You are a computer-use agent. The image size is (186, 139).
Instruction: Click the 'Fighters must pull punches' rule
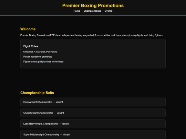[x=43, y=62]
